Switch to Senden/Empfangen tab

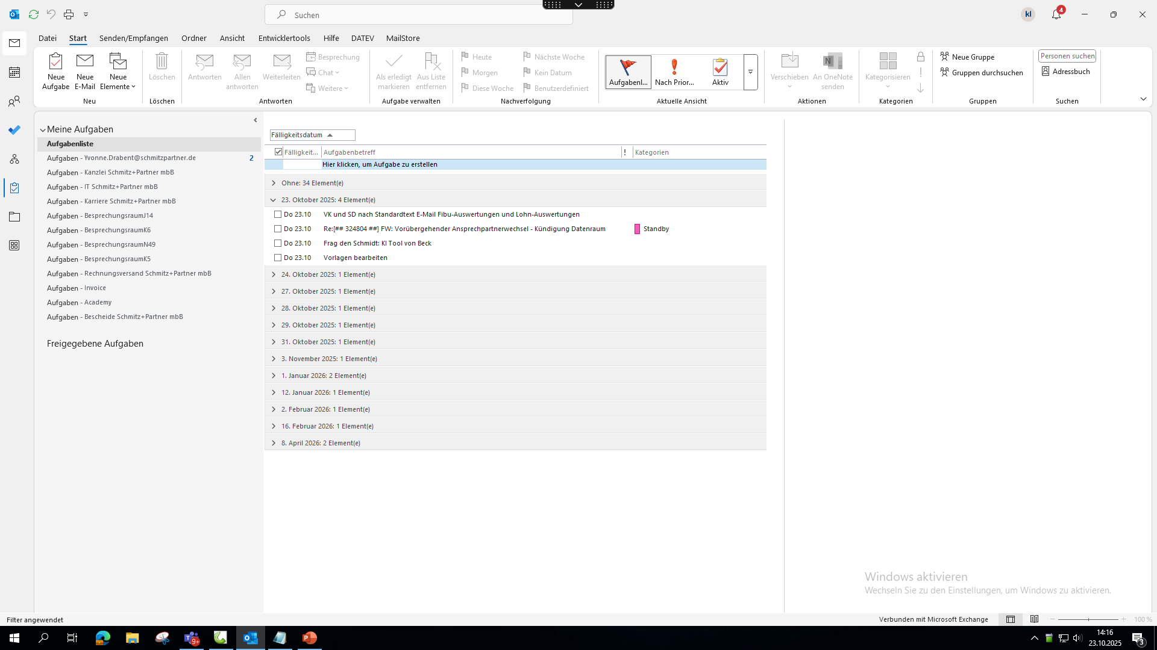[x=134, y=38]
